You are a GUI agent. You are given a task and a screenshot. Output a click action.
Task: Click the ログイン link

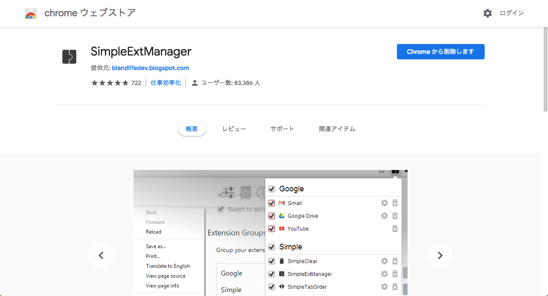[x=512, y=13]
